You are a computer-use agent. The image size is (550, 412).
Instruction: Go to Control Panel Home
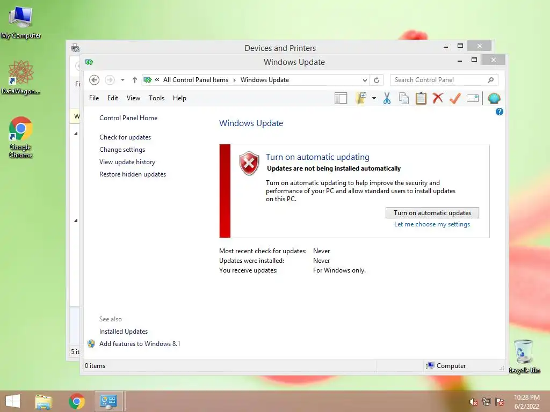[x=128, y=118]
